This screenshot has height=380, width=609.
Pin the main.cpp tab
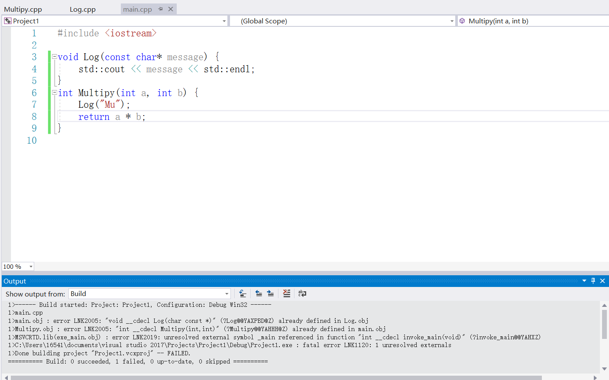(x=161, y=9)
